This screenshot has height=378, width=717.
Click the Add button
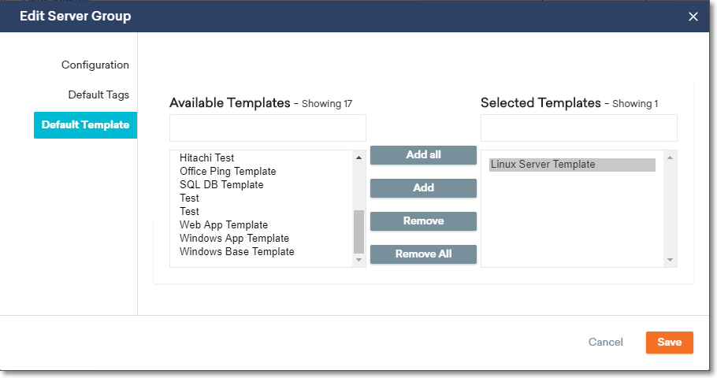423,188
